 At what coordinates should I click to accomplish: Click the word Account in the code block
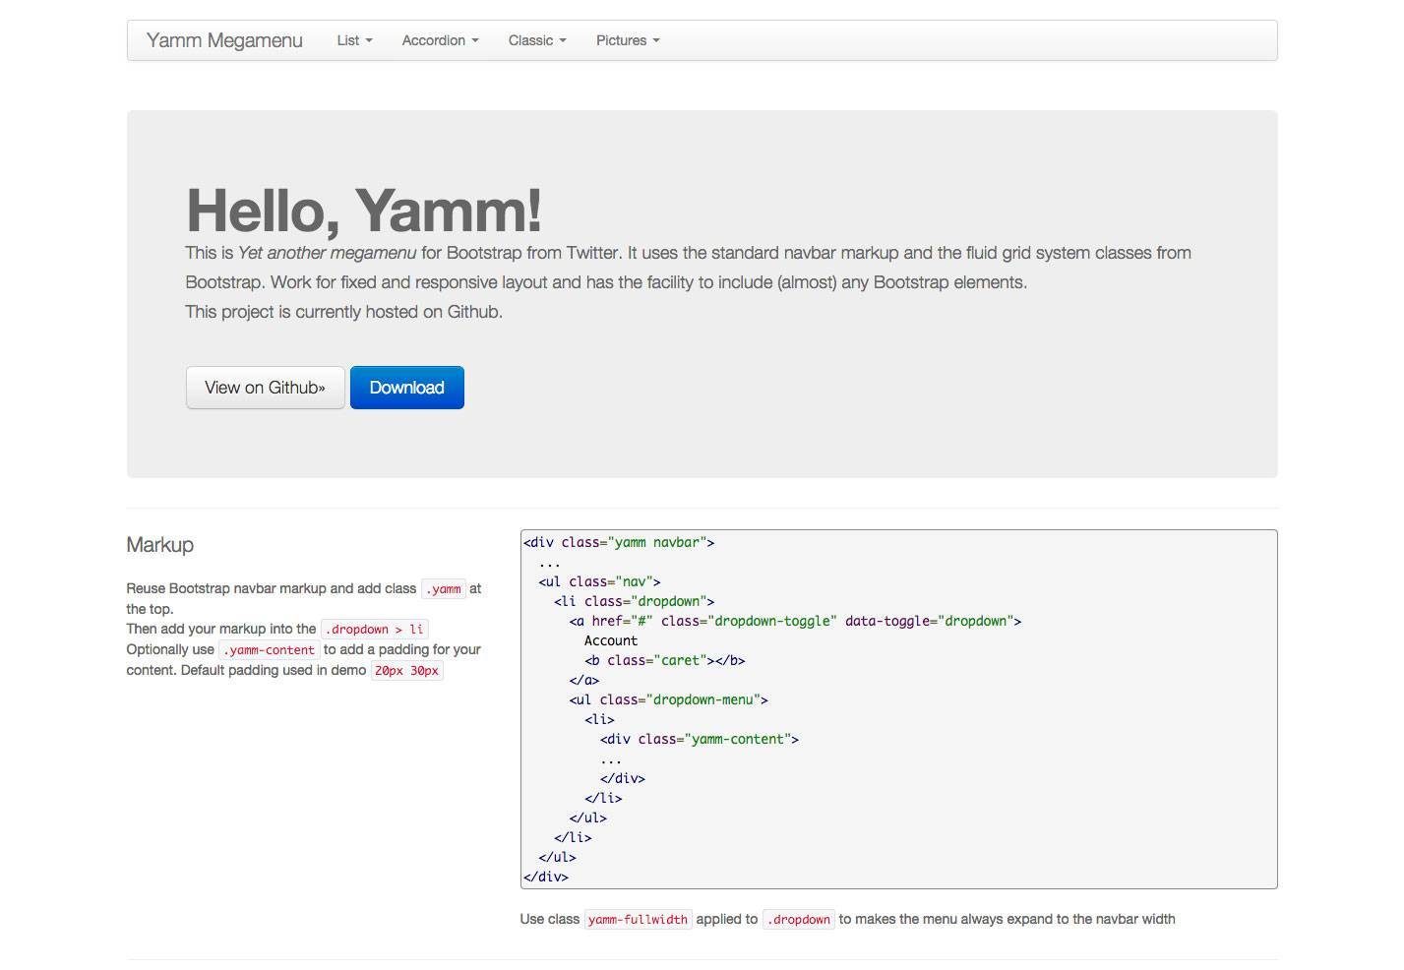(611, 640)
